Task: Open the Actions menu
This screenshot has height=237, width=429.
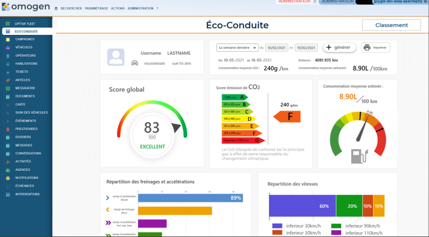Action: click(117, 8)
